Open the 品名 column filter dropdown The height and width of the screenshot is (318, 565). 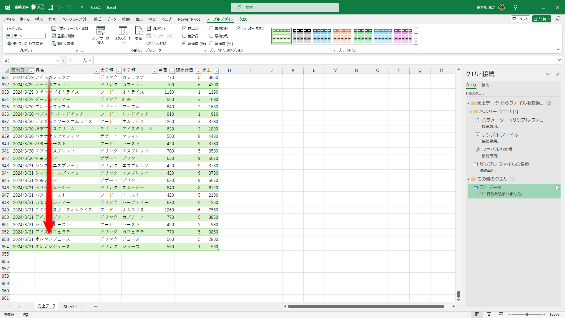(96, 71)
